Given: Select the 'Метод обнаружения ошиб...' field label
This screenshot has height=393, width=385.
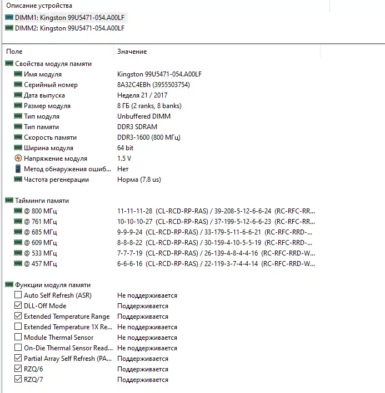Looking at the screenshot, I should coord(67,169).
